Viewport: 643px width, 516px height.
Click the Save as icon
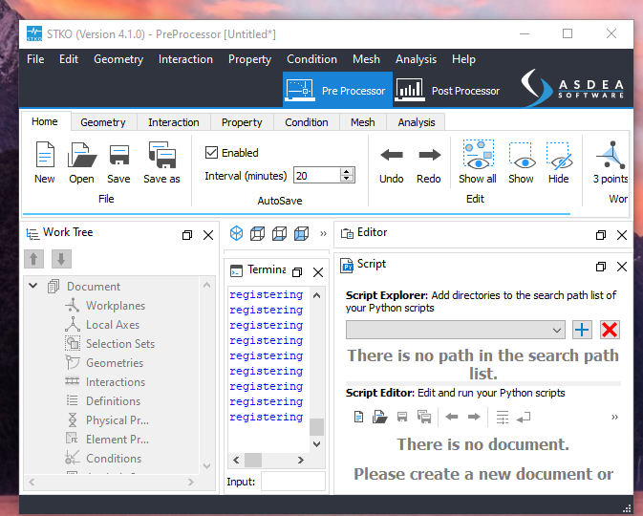pos(162,155)
